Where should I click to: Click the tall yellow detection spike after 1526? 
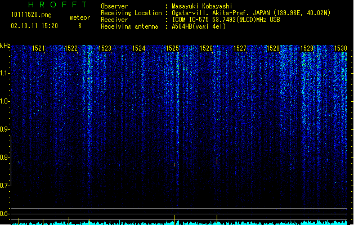pyautogui.click(x=217, y=219)
